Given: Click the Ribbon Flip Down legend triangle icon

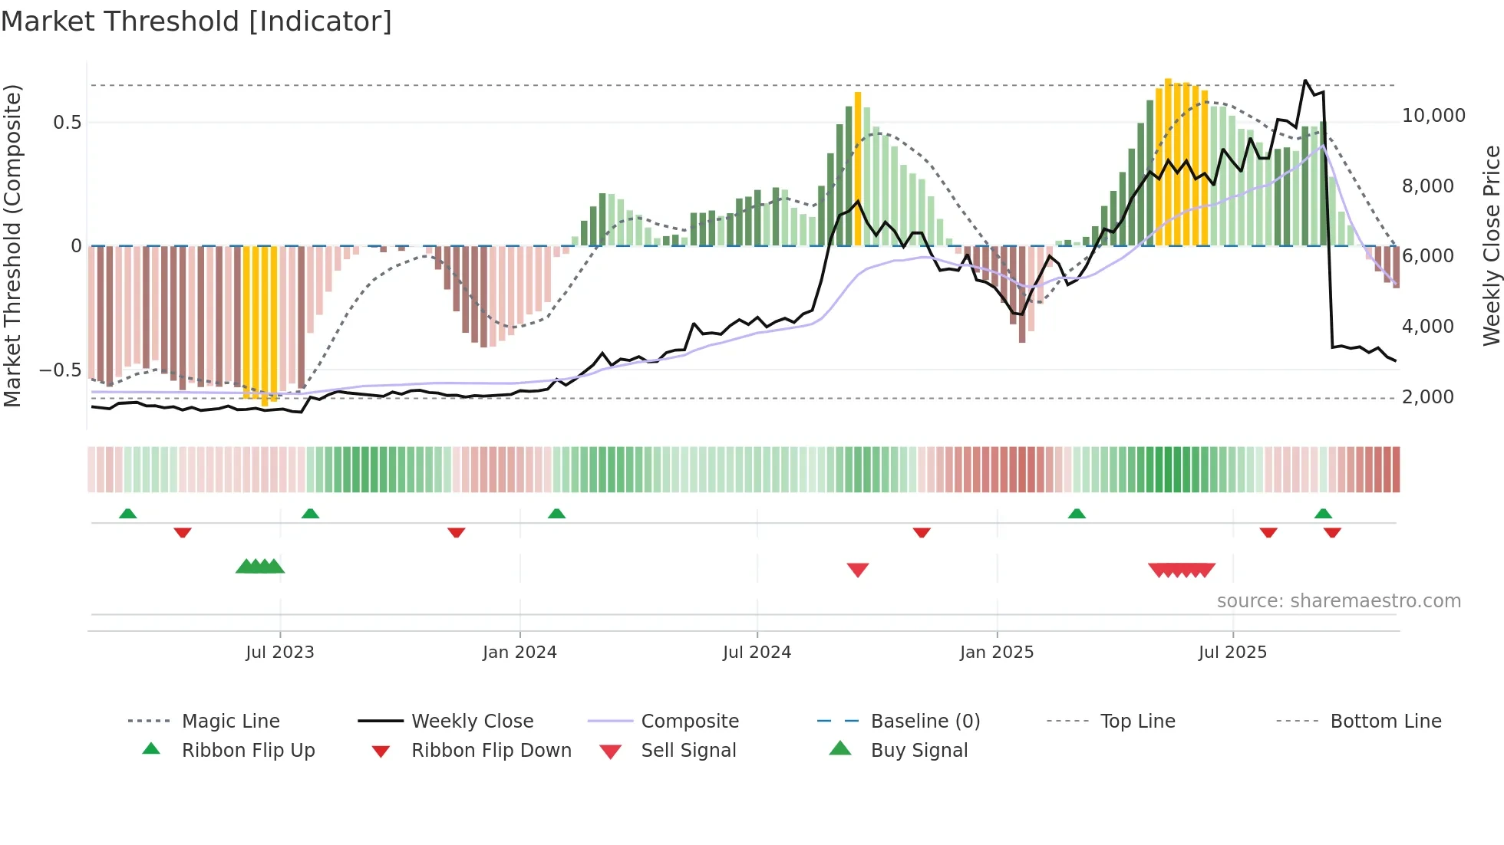Looking at the screenshot, I should tap(381, 751).
